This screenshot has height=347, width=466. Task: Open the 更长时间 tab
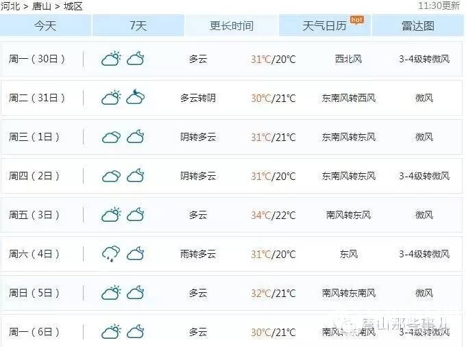(232, 26)
